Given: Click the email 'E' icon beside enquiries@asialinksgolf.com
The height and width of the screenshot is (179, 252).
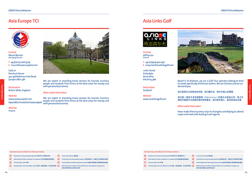Looking at the screenshot, I should [x=144, y=65].
